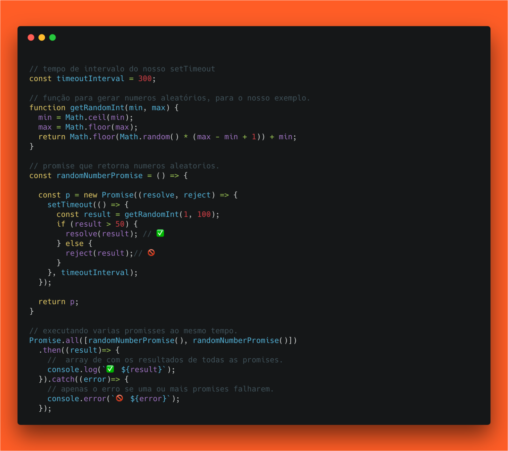Click the else block keyword

click(74, 243)
